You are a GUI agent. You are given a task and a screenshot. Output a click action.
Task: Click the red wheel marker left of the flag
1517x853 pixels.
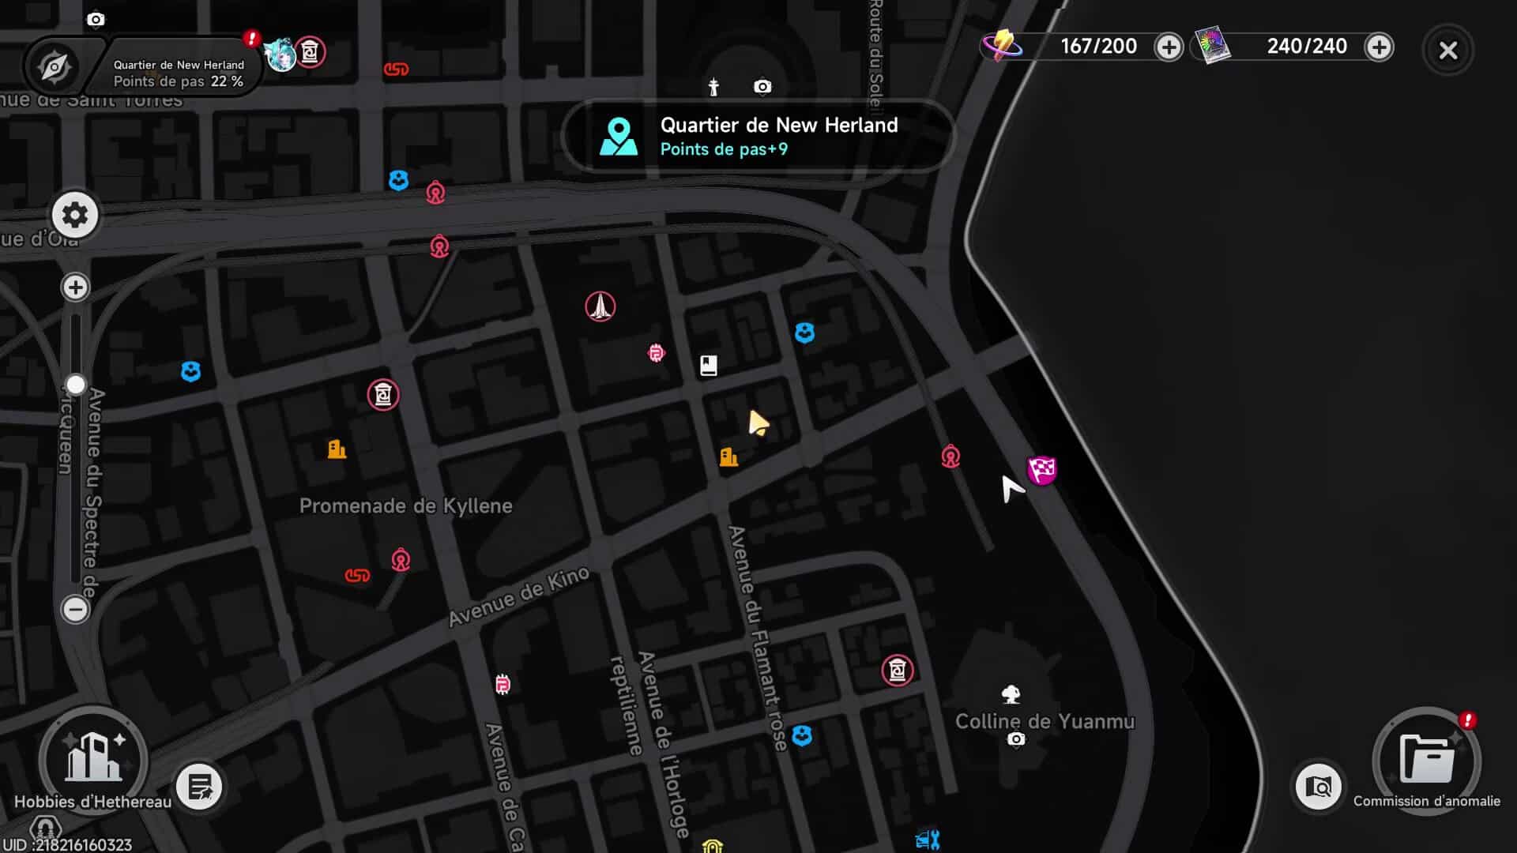(950, 456)
